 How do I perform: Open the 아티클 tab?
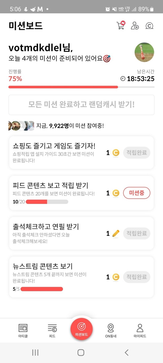coord(23,331)
